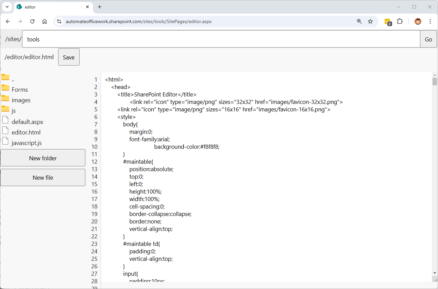The width and height of the screenshot is (438, 289).
Task: Click the editor scroll down arrow
Action: coord(435,273)
